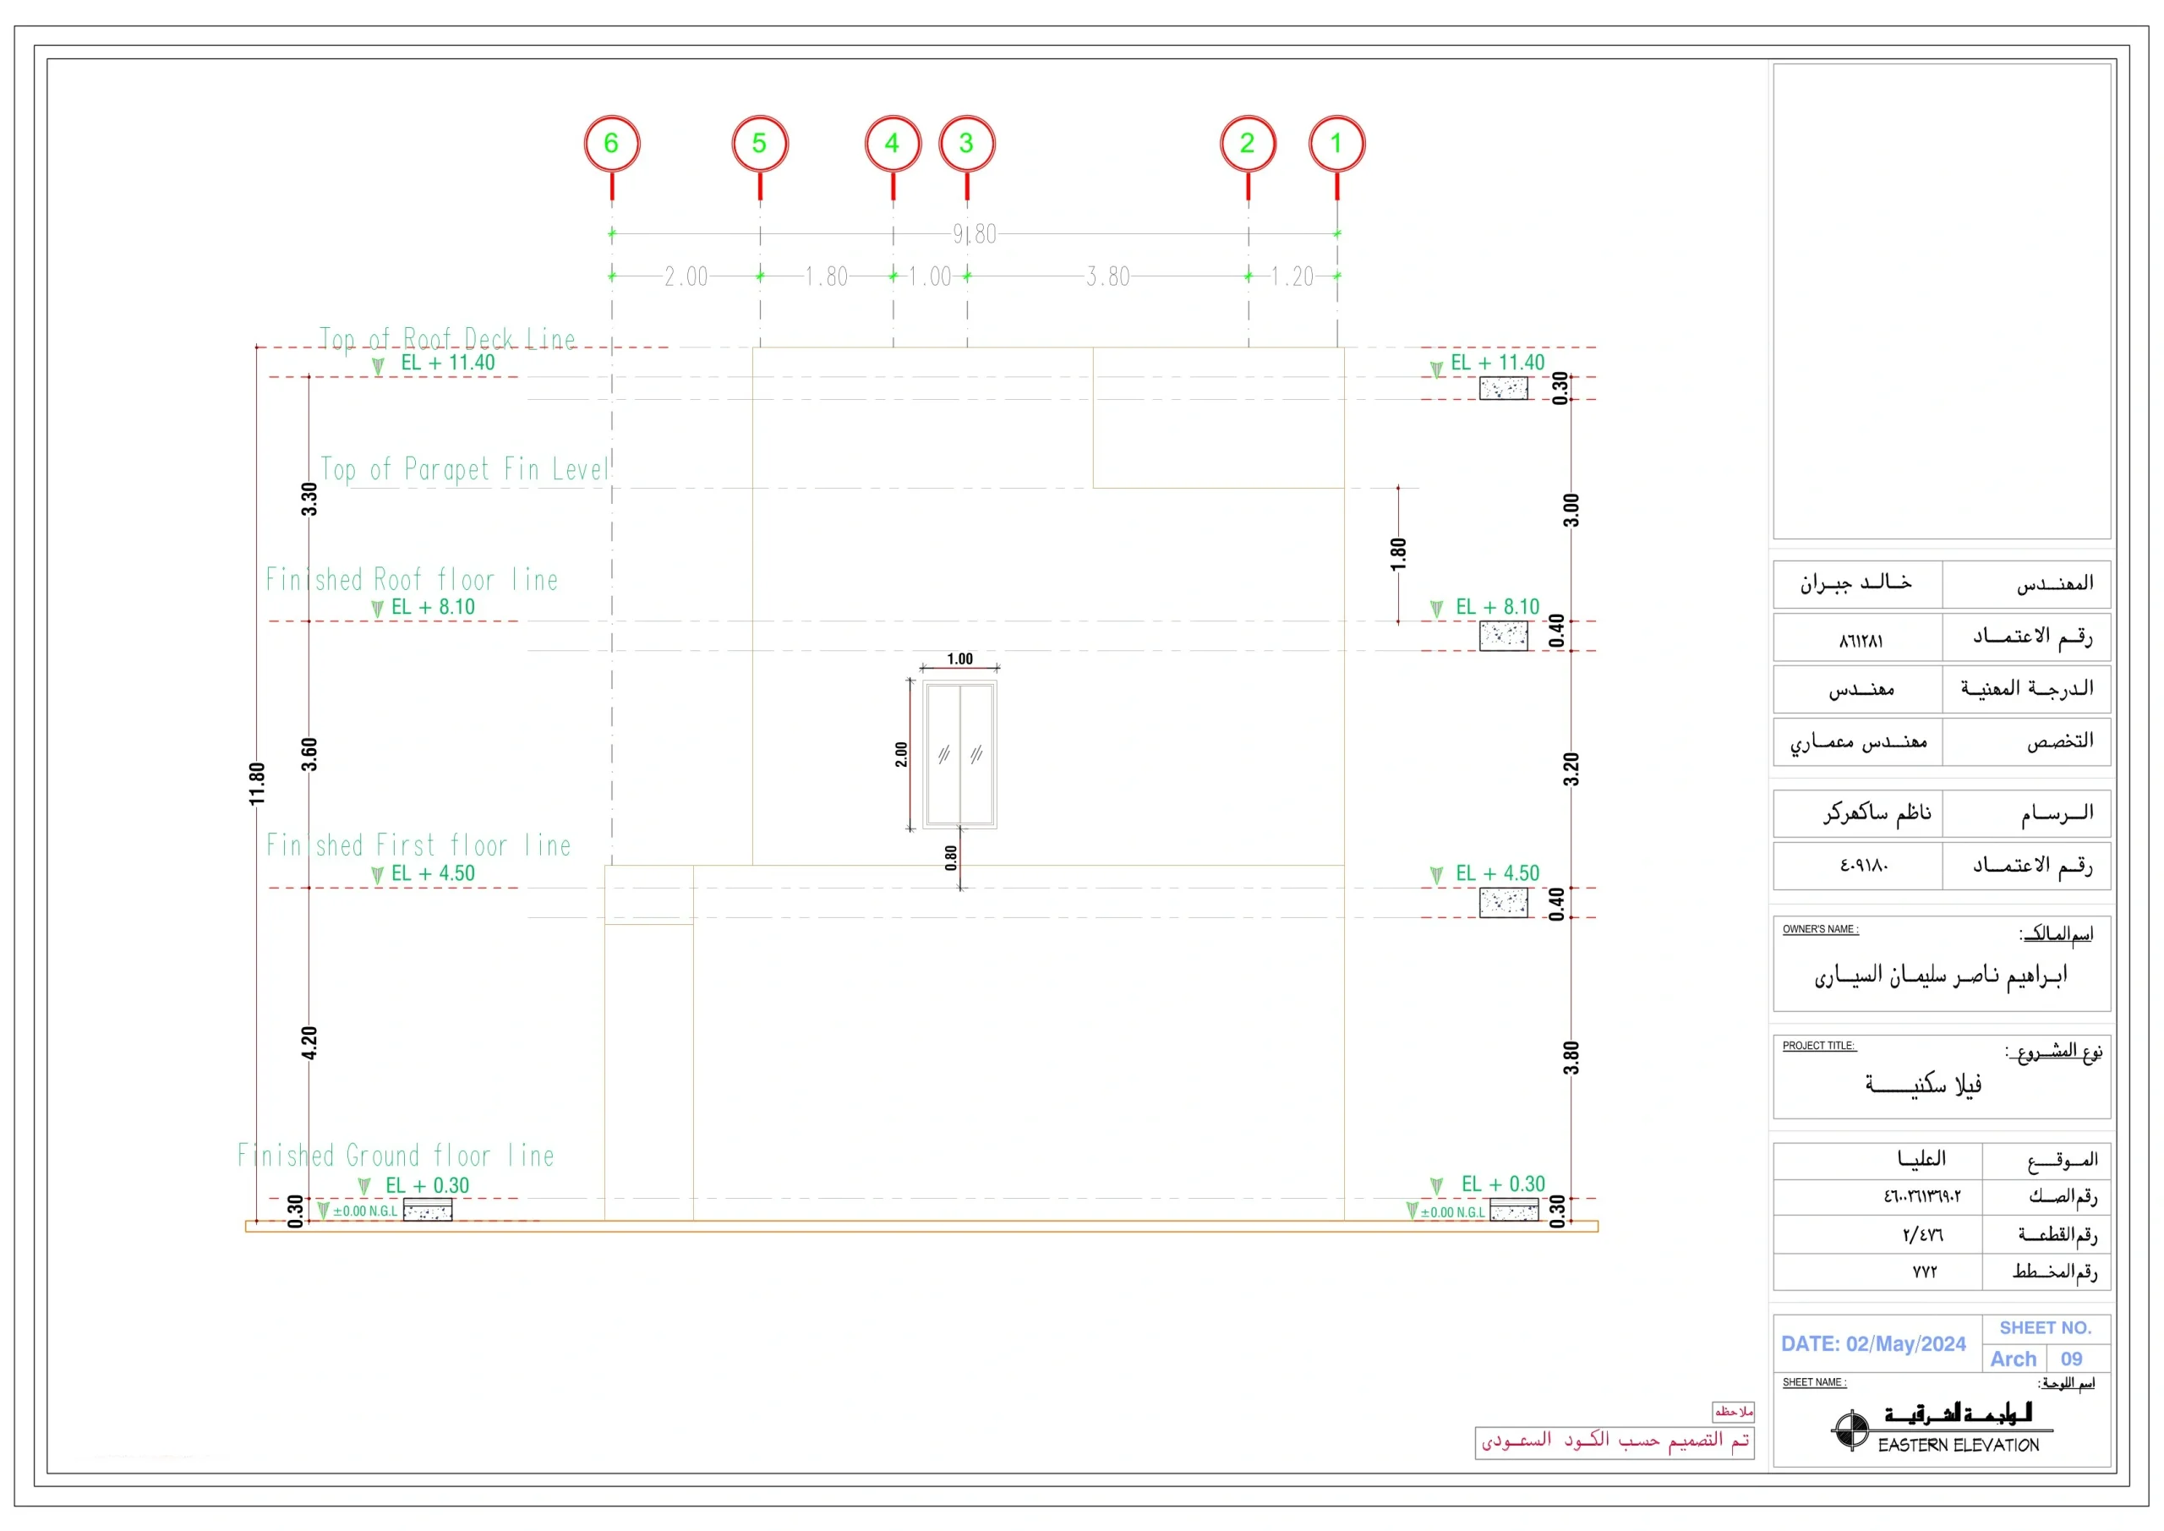Select the double-pane window in elevation
This screenshot has width=2164, height=1531.
(x=959, y=754)
